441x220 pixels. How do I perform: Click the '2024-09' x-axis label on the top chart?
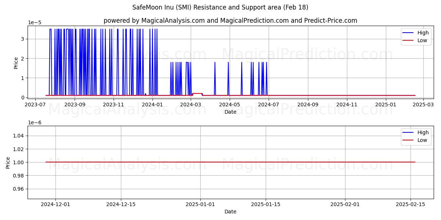308,104
